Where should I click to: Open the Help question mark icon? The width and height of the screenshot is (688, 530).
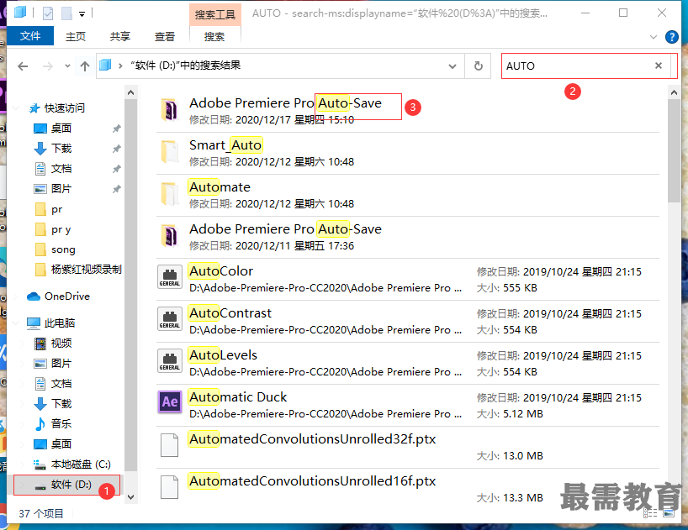671,37
